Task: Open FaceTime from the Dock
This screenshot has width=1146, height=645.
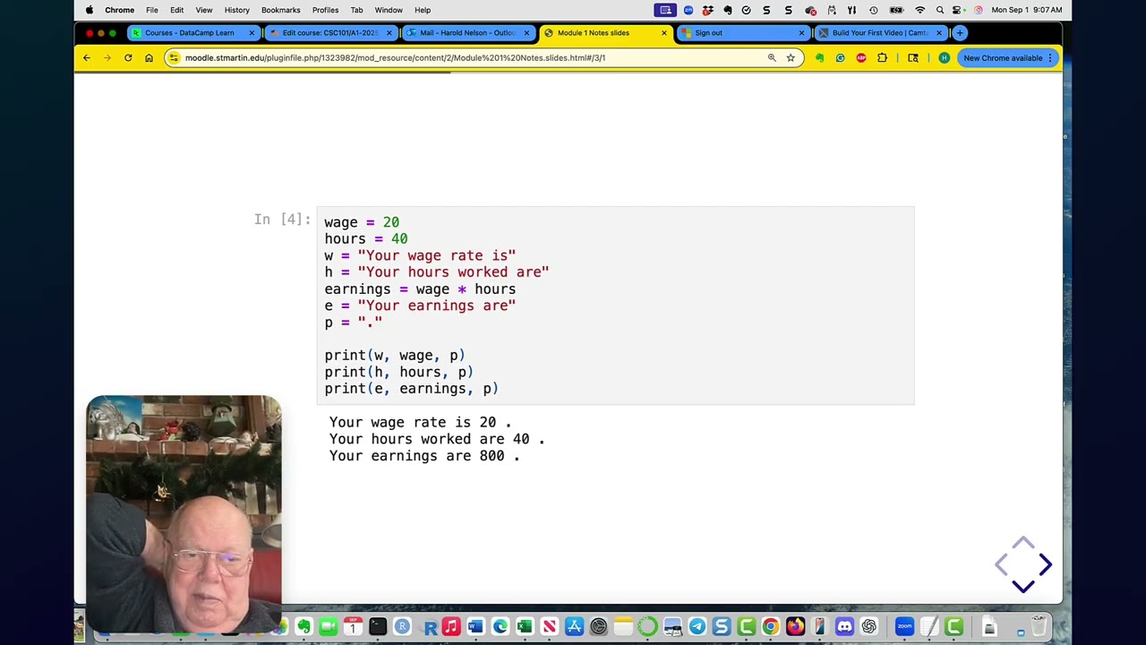Action: (x=329, y=627)
